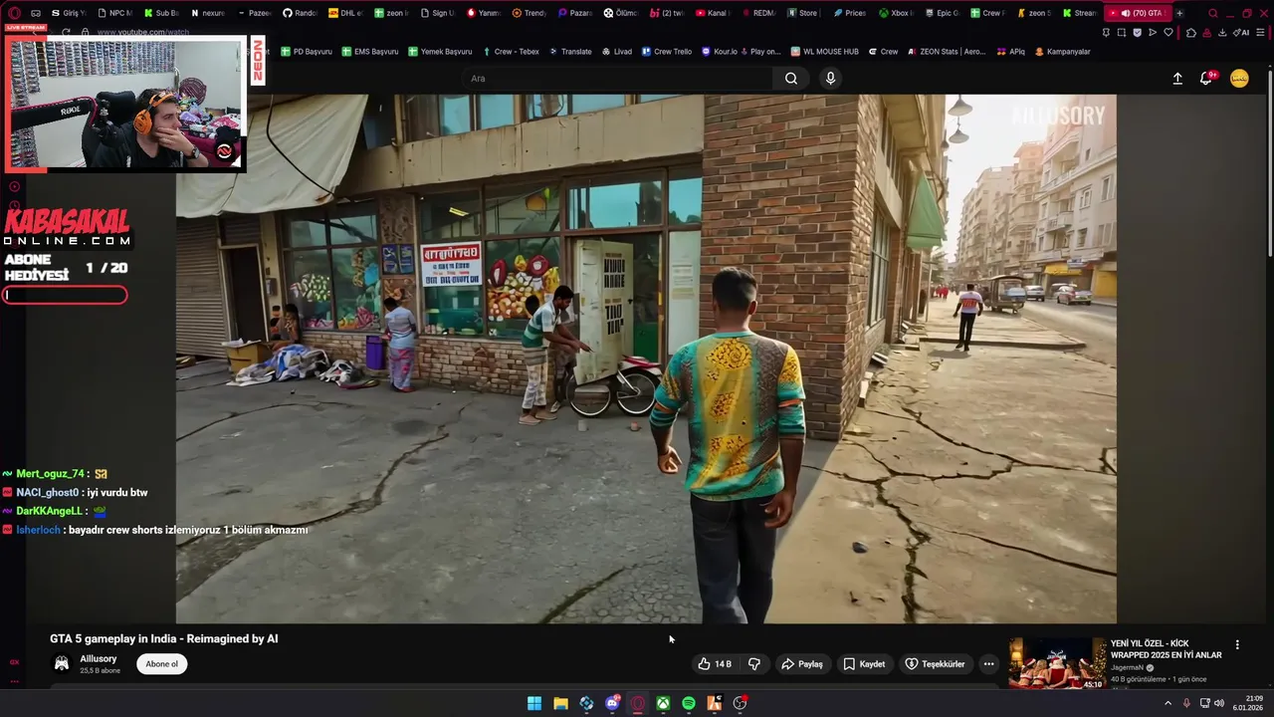Open the three-dot more actions menu under video
This screenshot has width=1274, height=717.
pyautogui.click(x=988, y=664)
